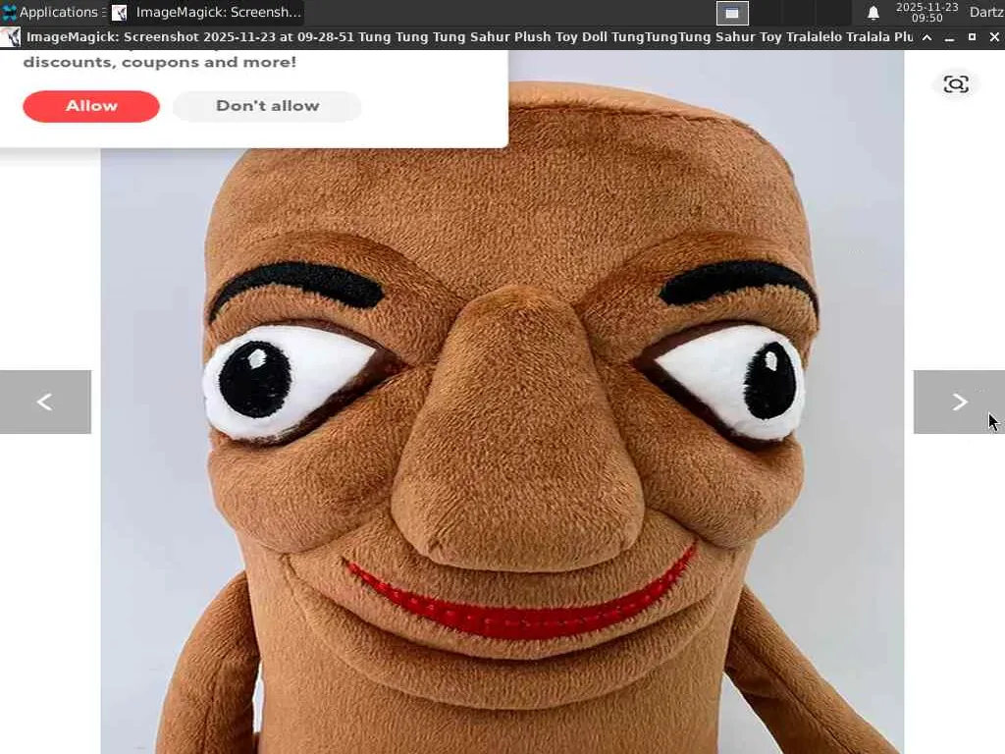Screen dimensions: 1005x754
Task: Maximize the ImageMagick window
Action: click(x=972, y=37)
